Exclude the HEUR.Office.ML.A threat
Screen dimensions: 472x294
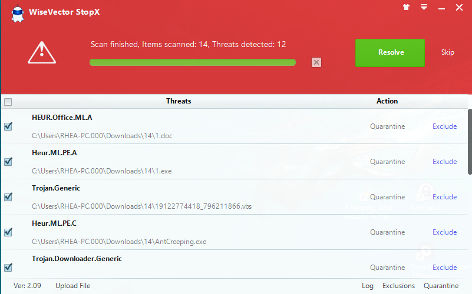tap(445, 126)
